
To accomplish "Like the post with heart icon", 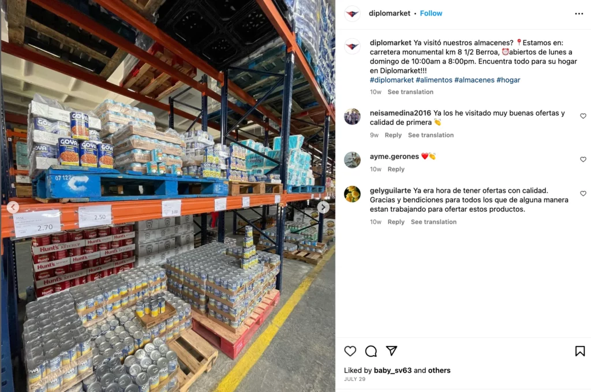I will [350, 351].
